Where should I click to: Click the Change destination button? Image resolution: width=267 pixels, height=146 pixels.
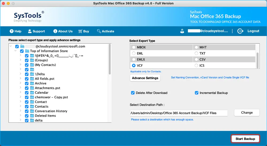coord(247,113)
